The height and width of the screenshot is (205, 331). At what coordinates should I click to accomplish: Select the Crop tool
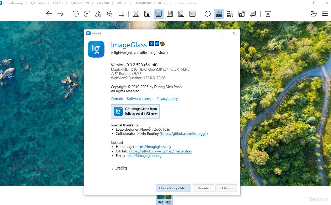click(121, 14)
